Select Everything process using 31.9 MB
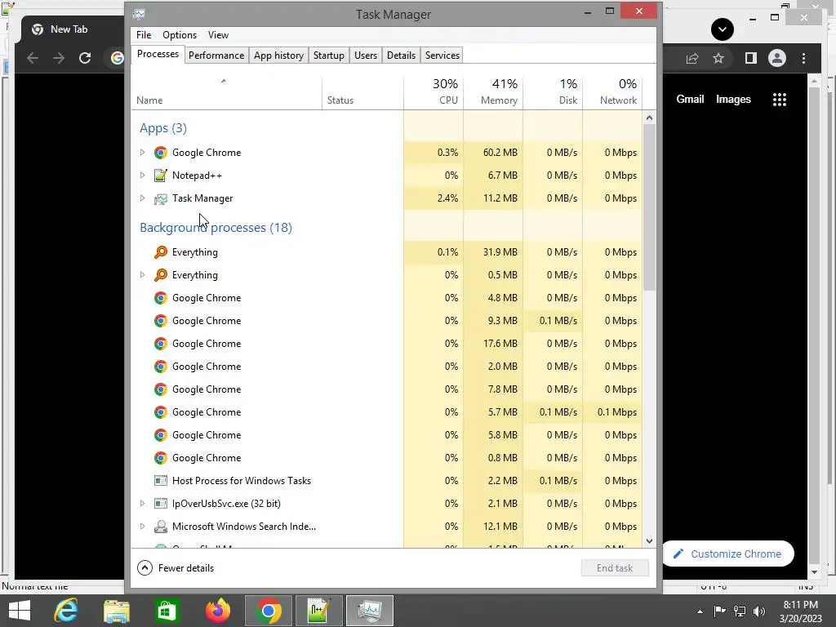 click(x=386, y=252)
